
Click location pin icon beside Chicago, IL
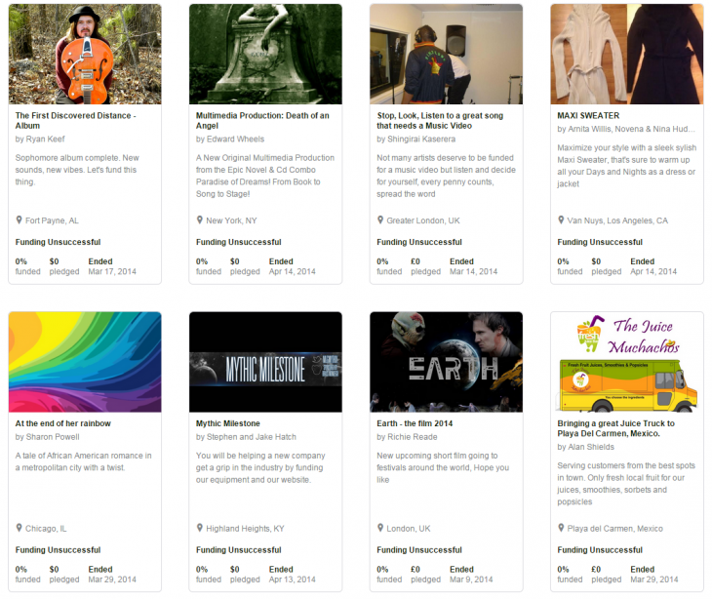(19, 528)
